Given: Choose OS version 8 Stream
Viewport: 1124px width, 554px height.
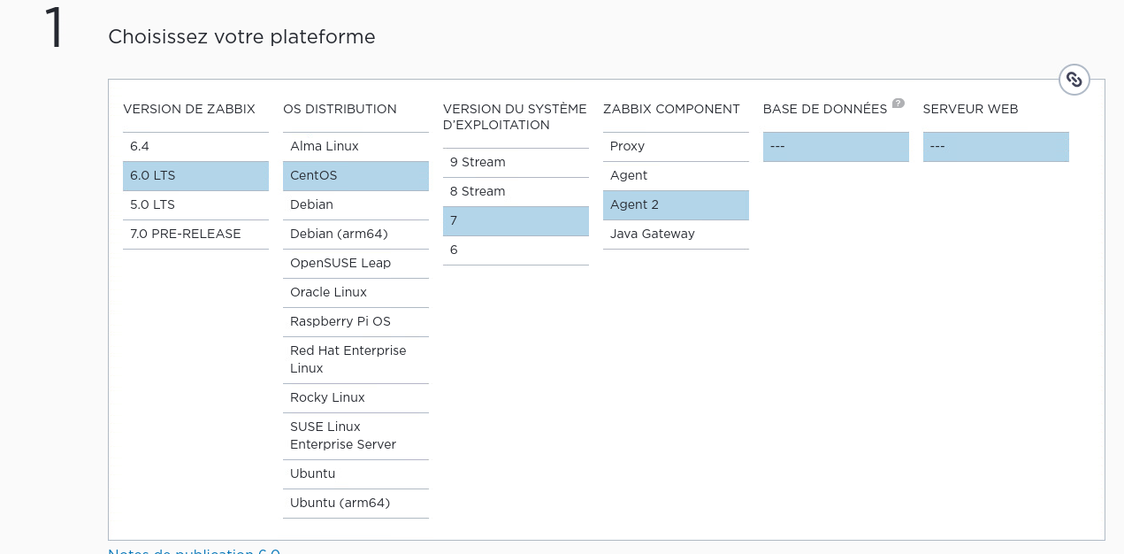Looking at the screenshot, I should pyautogui.click(x=516, y=191).
